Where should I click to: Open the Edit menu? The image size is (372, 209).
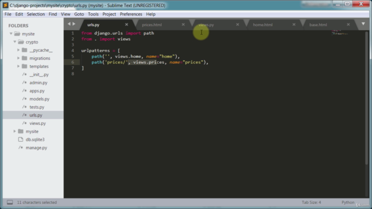point(19,14)
